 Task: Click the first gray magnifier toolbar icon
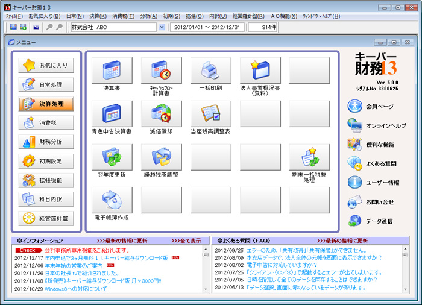coord(49,27)
